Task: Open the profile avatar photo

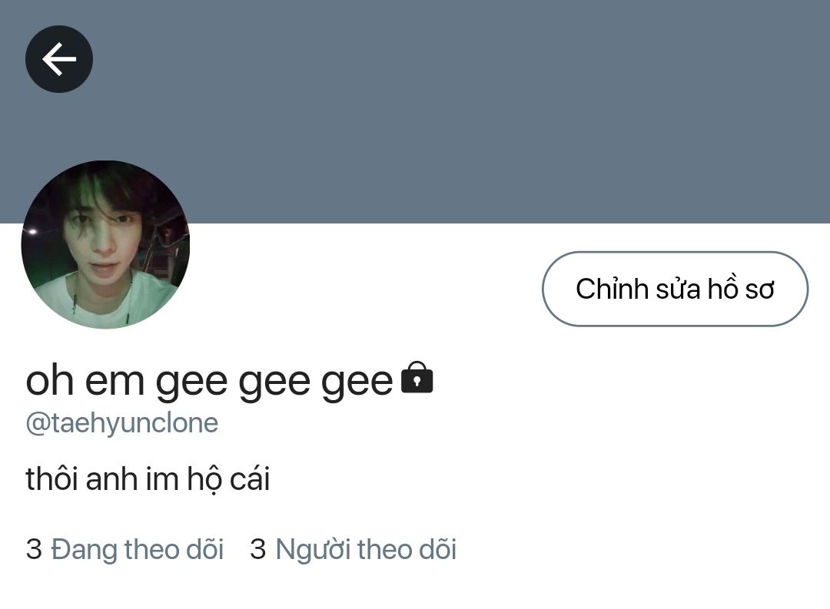Action: tap(105, 244)
